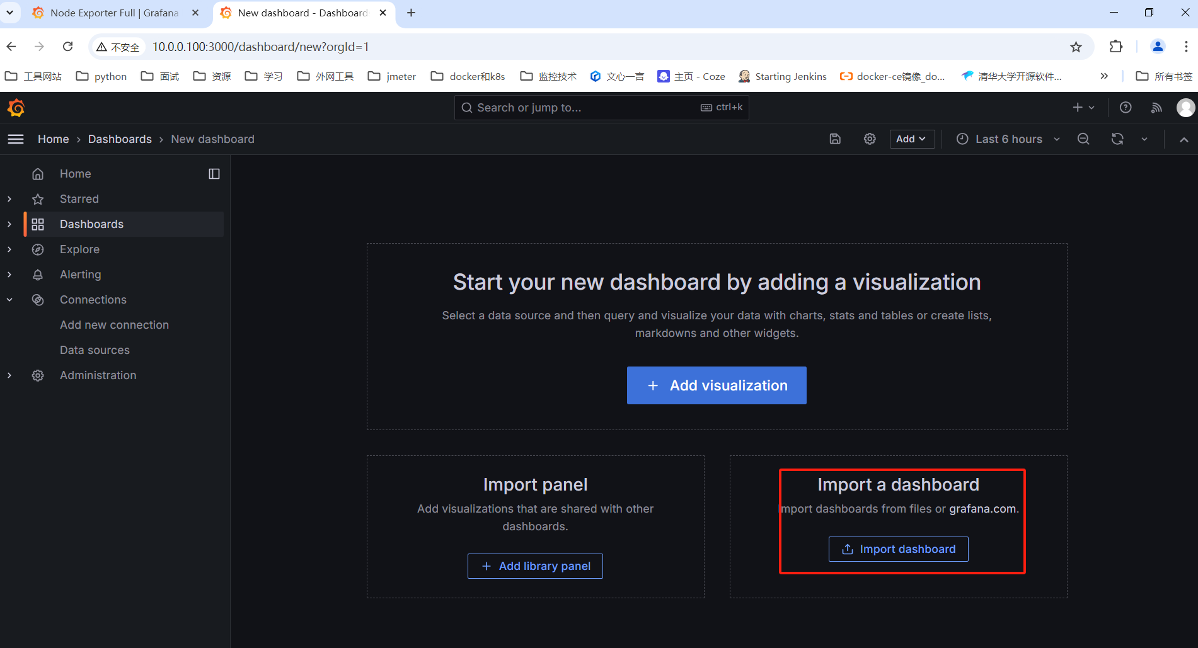Click the user profile avatar
Image resolution: width=1198 pixels, height=648 pixels.
(x=1185, y=108)
